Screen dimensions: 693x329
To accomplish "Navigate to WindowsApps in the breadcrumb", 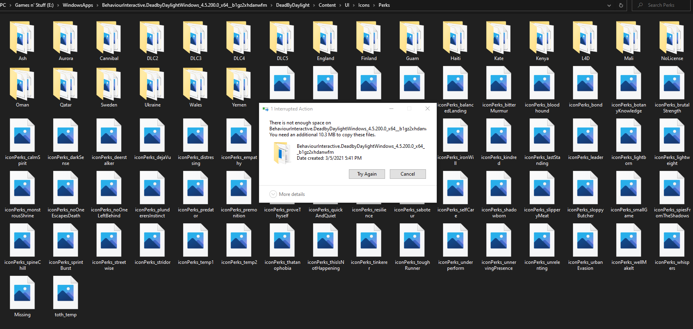I will tap(77, 5).
